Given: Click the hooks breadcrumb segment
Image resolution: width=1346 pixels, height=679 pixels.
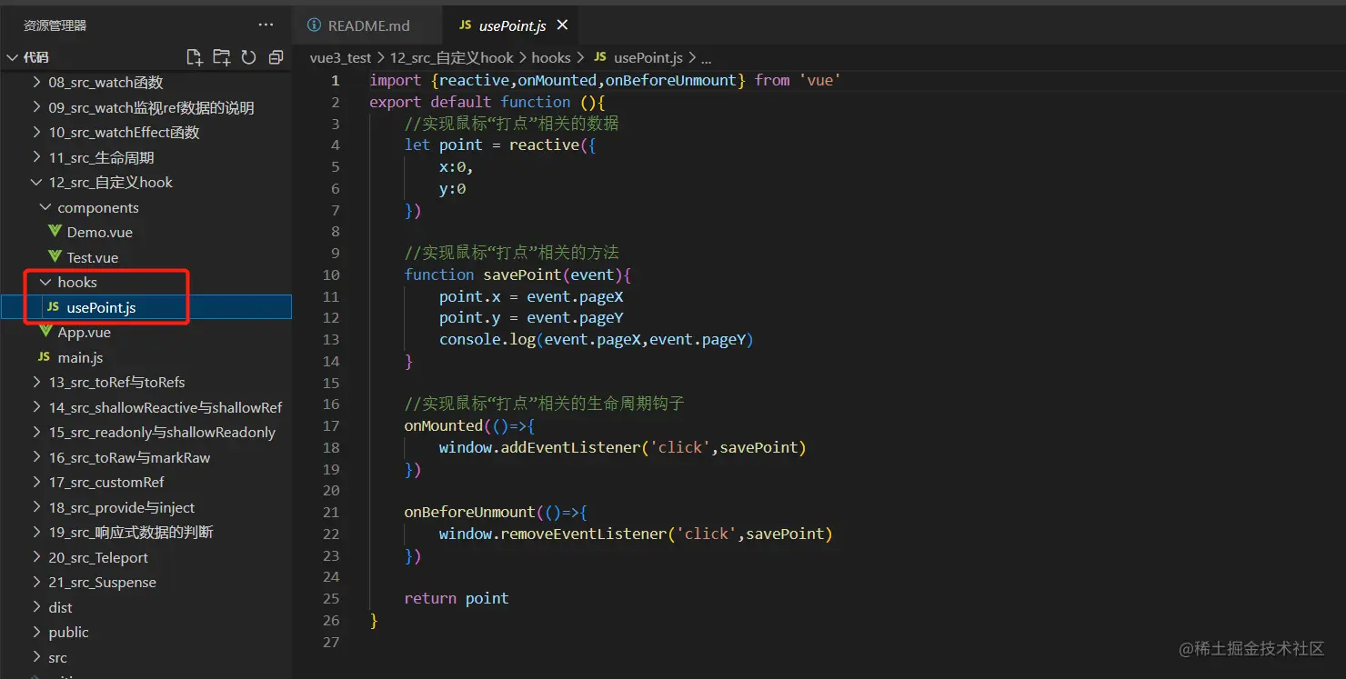Looking at the screenshot, I should coord(551,57).
